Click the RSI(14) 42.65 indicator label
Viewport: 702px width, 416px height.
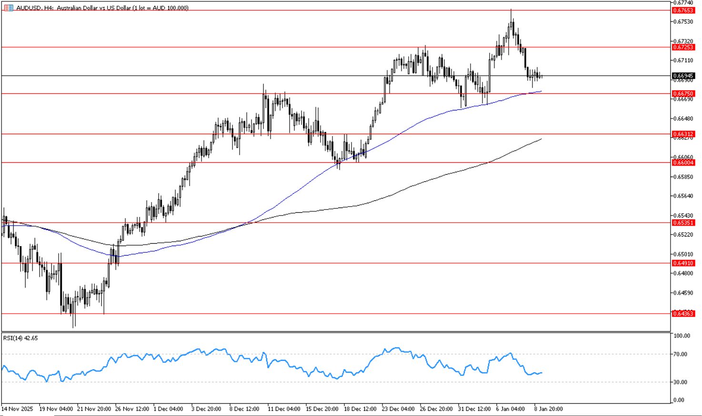point(20,338)
